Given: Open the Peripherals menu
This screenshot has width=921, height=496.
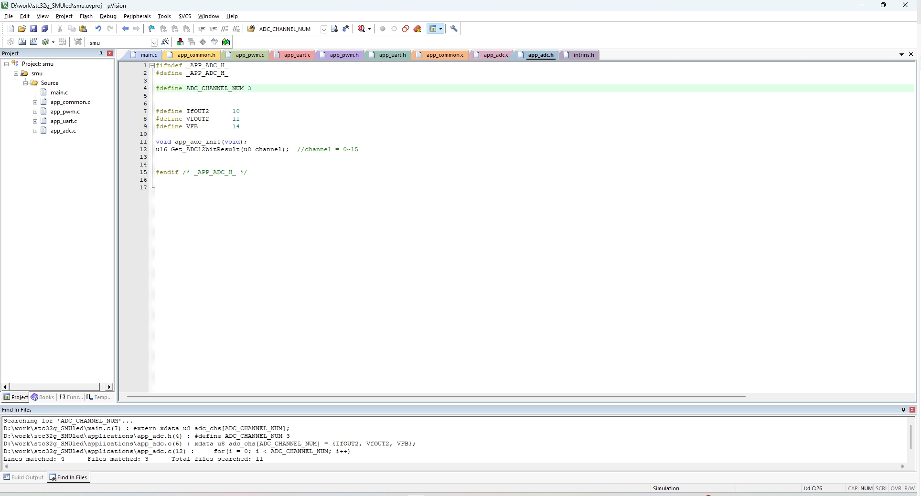Looking at the screenshot, I should (x=137, y=16).
